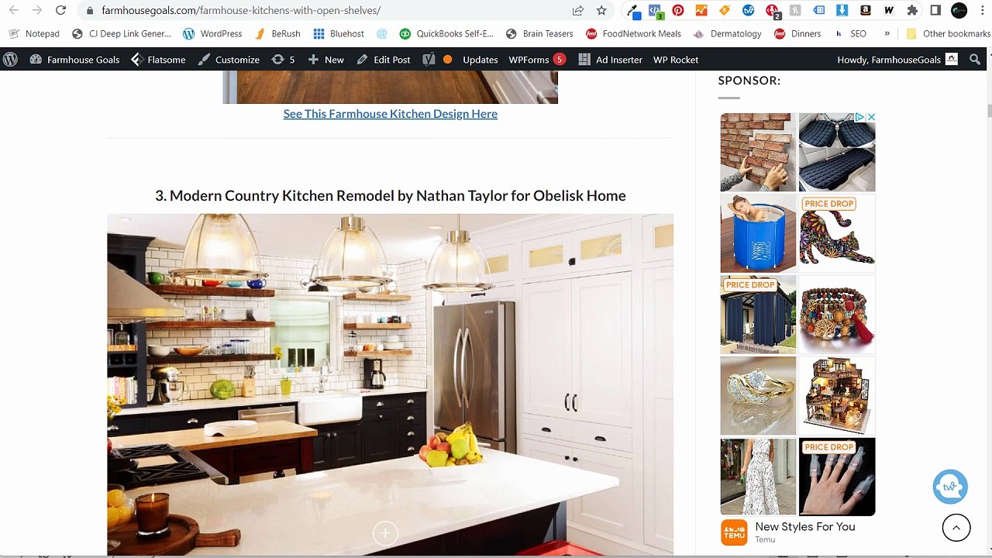The height and width of the screenshot is (558, 992).
Task: Expand the hidden bookmarks overflow chevron
Action: 887,33
